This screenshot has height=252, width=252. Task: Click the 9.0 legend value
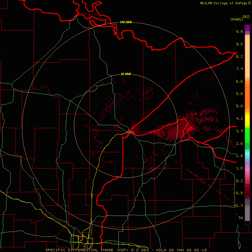click(x=239, y=44)
